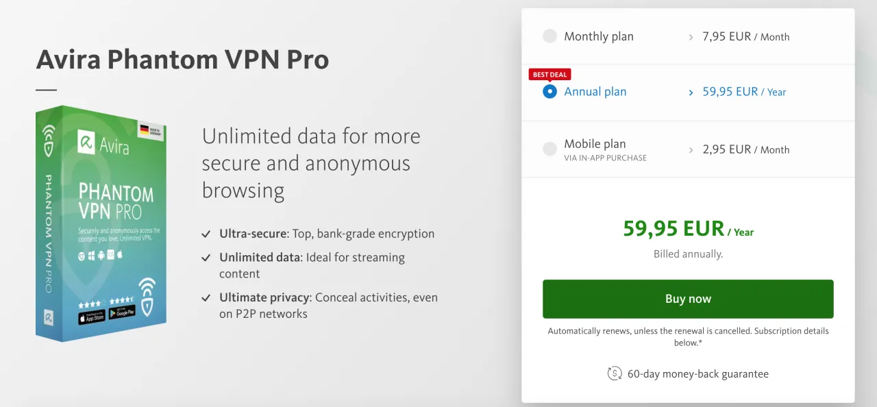Click the checkmark beside Ultra-secure
Image resolution: width=877 pixels, height=407 pixels.
[x=206, y=234]
